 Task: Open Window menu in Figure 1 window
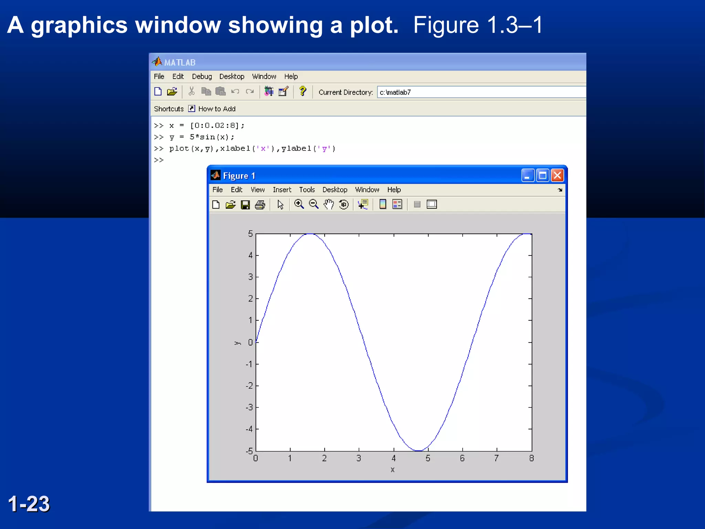(367, 190)
